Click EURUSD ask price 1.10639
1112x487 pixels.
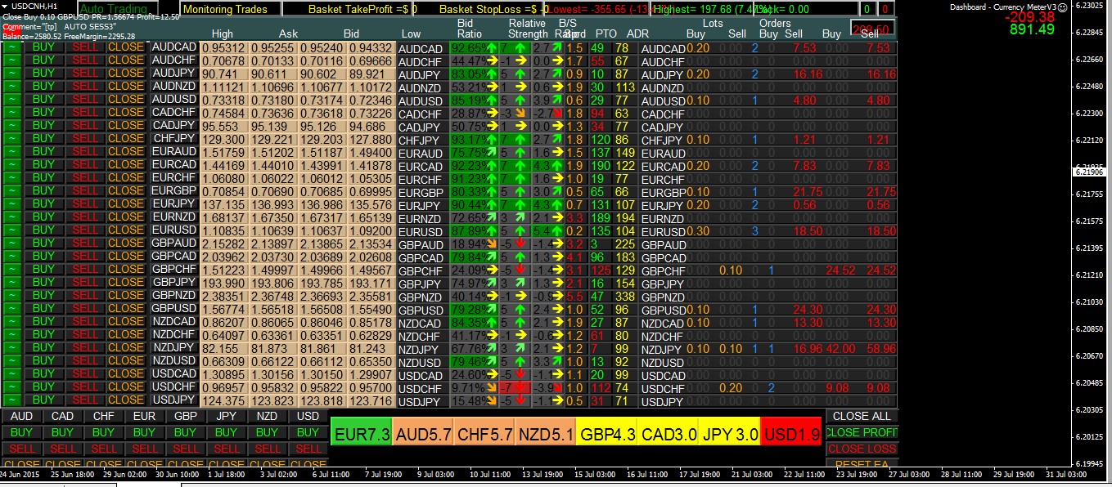[x=273, y=230]
